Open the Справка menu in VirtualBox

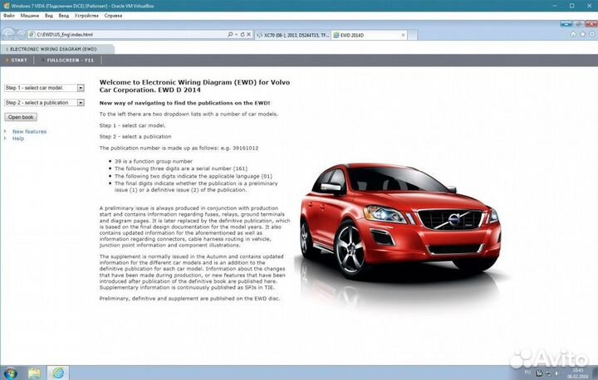tap(113, 16)
